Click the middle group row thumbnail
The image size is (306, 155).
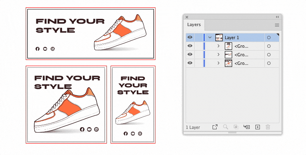pyautogui.click(x=228, y=55)
